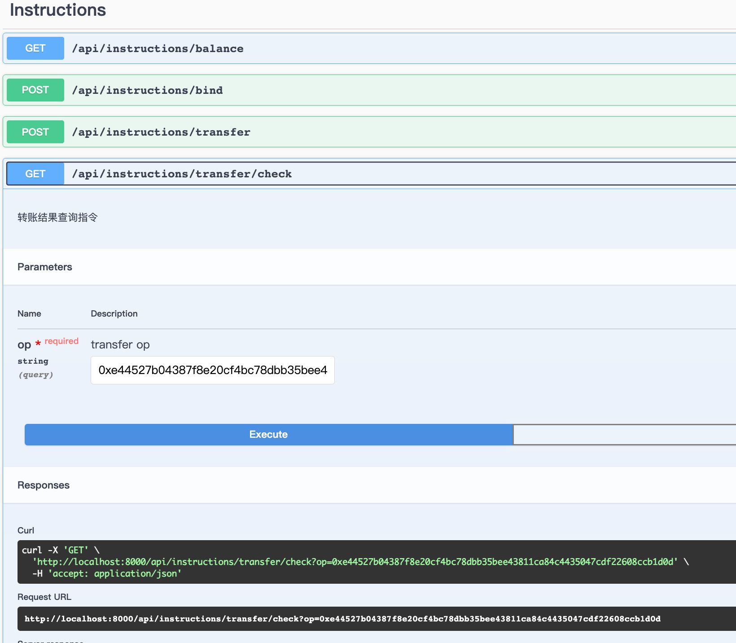Click the curl command code block

[377, 562]
